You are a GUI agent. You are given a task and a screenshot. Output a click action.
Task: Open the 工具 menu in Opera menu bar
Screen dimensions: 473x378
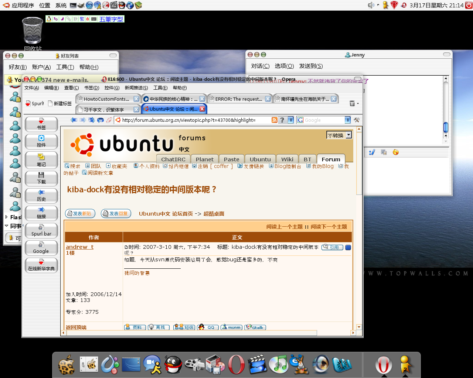point(160,88)
